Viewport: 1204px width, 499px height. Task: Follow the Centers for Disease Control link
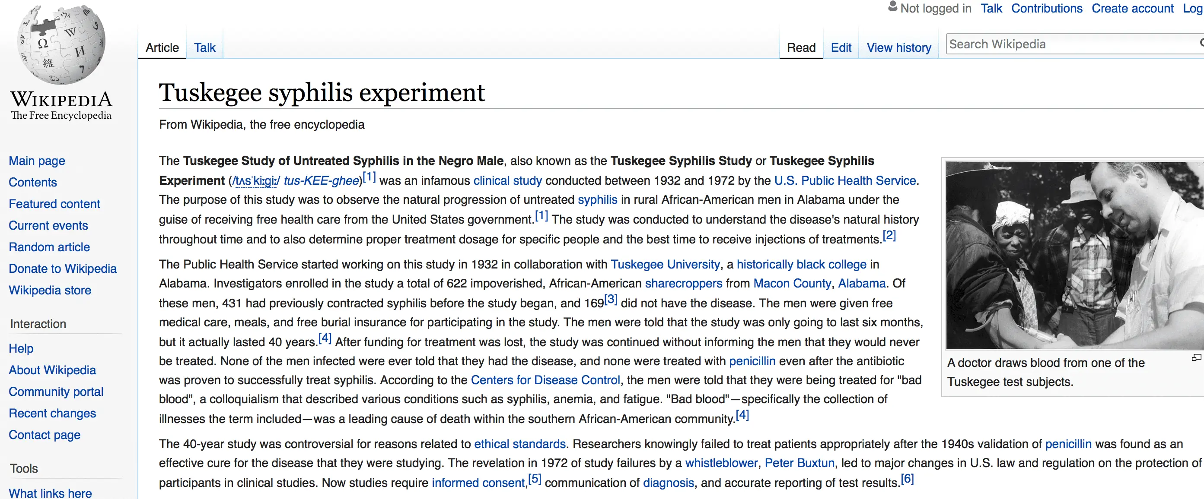pos(545,380)
